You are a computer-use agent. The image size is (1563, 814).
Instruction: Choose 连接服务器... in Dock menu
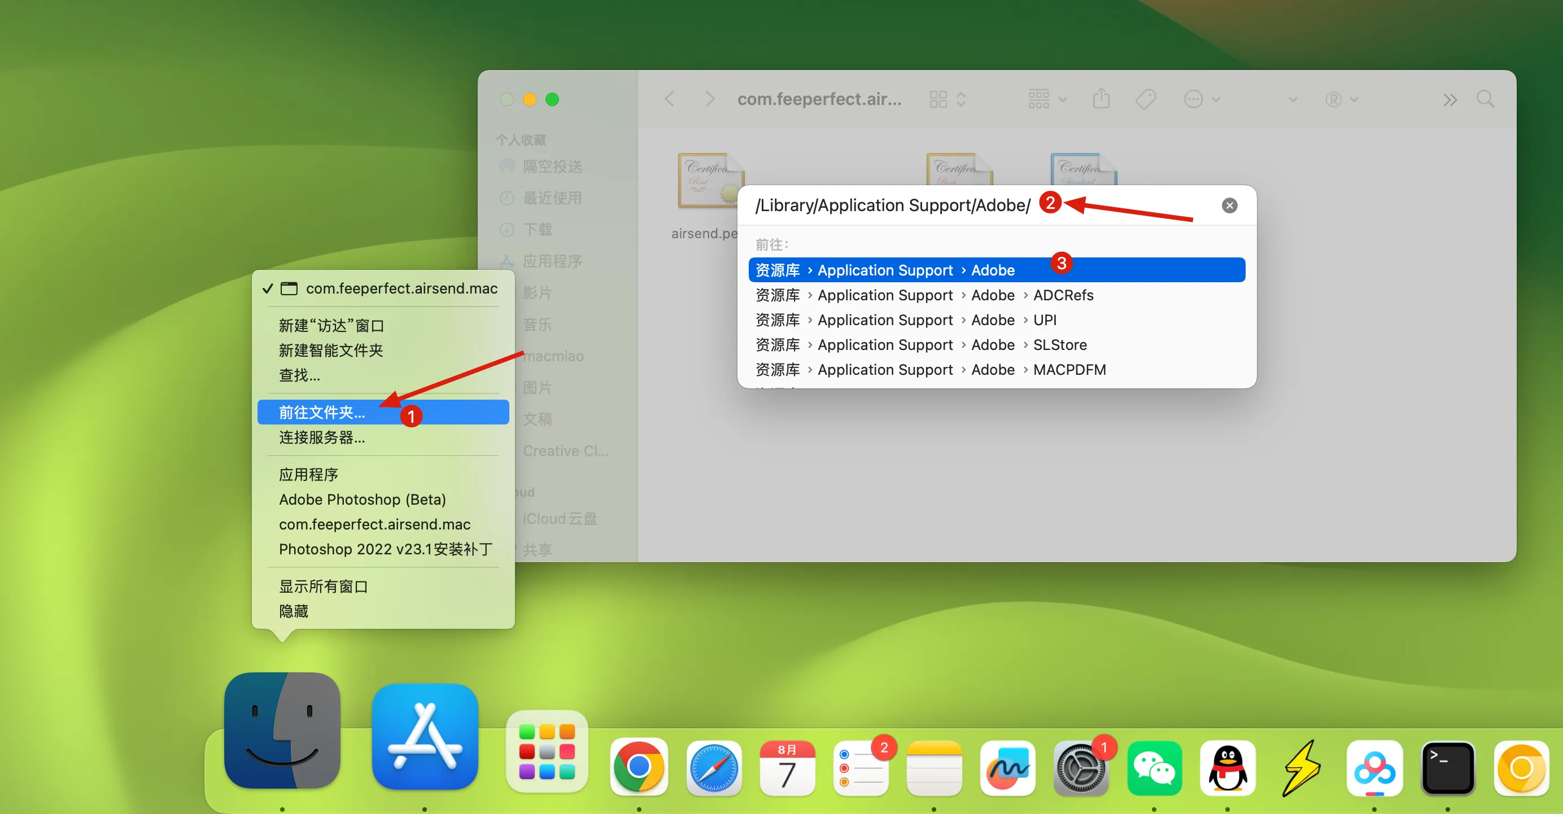383,437
